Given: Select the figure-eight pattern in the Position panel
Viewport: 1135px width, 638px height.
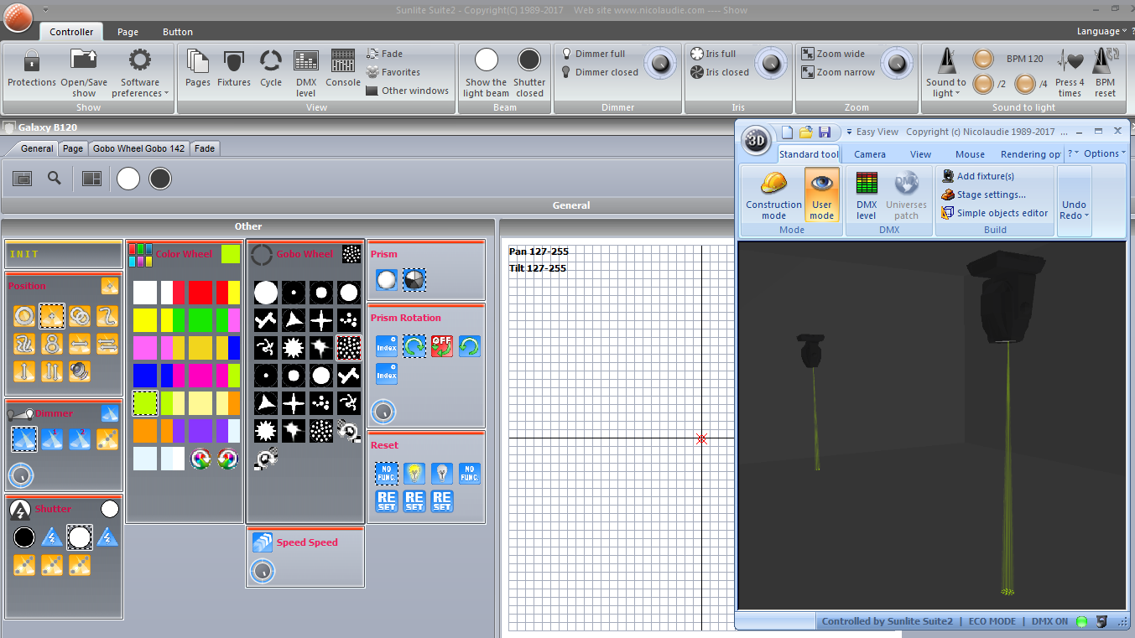Looking at the screenshot, I should (x=51, y=343).
